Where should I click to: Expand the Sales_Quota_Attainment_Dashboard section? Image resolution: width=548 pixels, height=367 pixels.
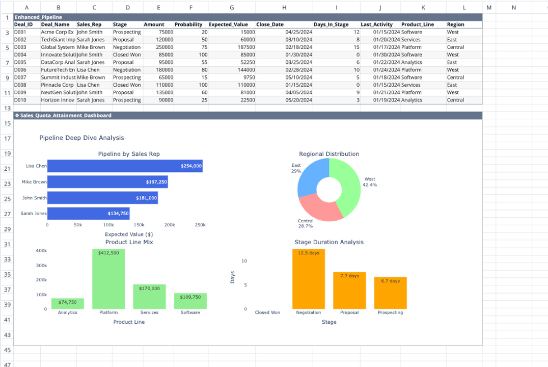(66, 115)
